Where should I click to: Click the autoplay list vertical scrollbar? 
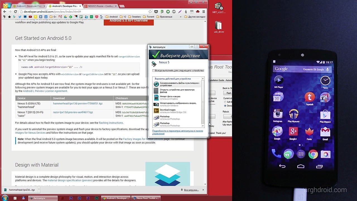pyautogui.click(x=203, y=102)
